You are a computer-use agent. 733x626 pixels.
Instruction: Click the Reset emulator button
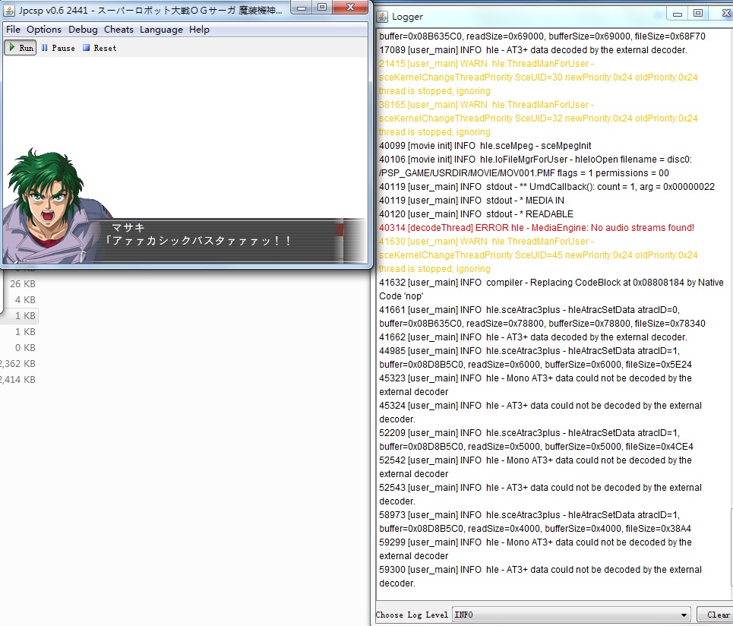100,48
